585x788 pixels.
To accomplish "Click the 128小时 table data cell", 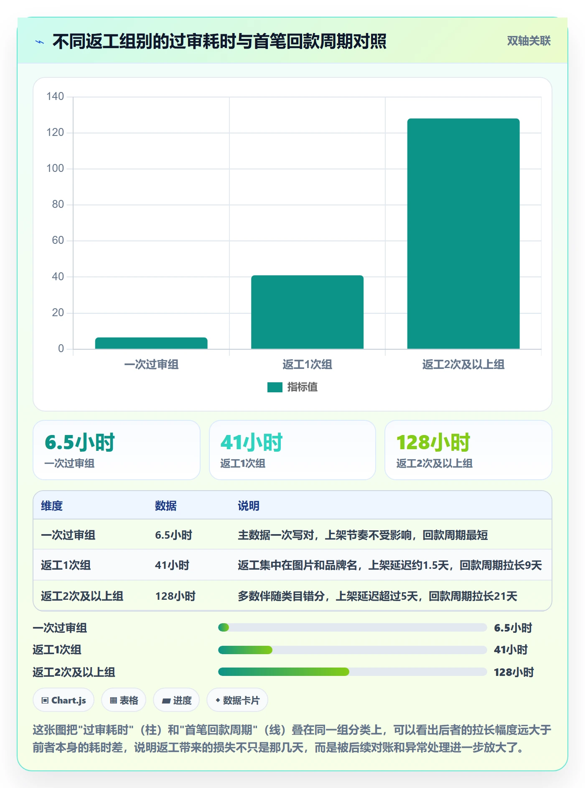I will pyautogui.click(x=175, y=596).
